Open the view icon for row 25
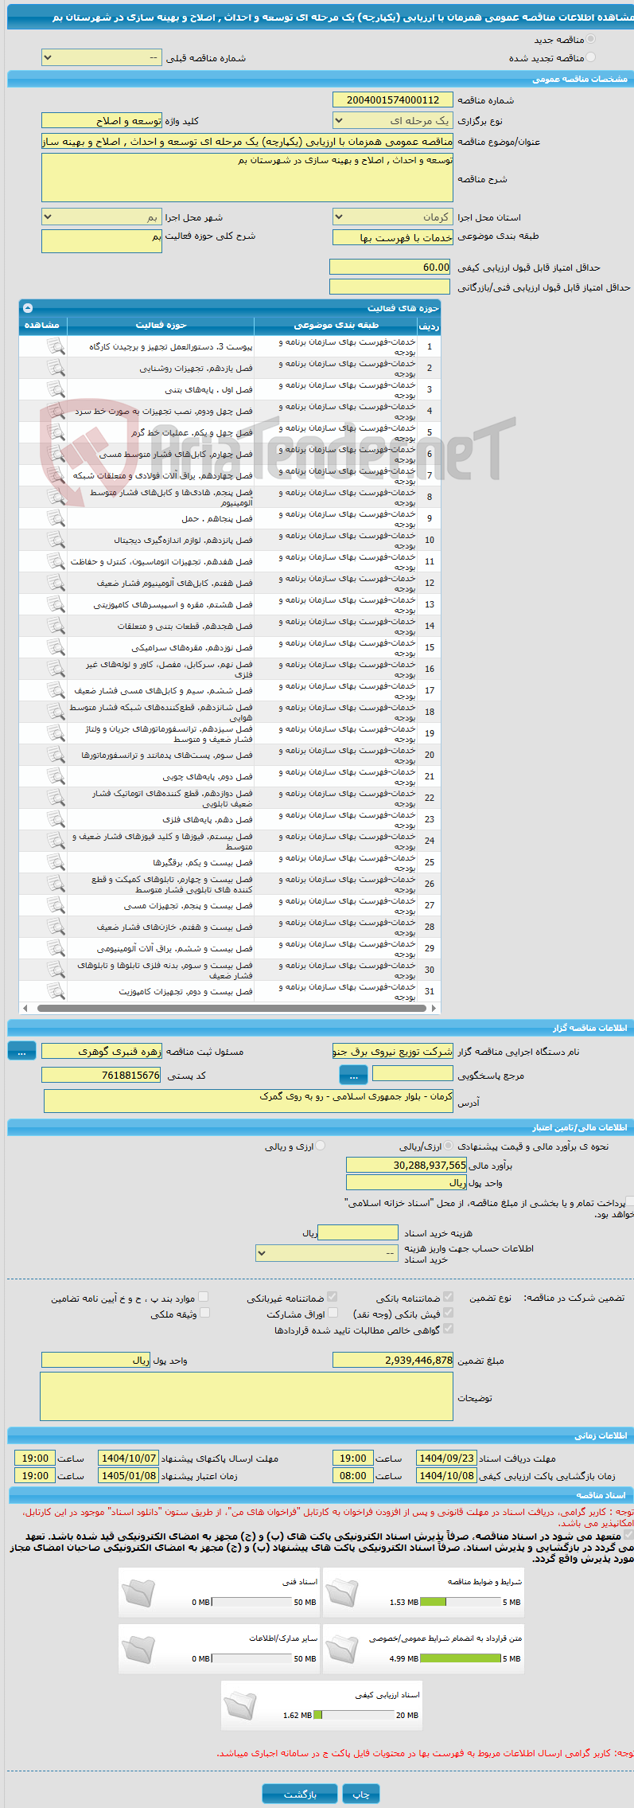 (55, 862)
